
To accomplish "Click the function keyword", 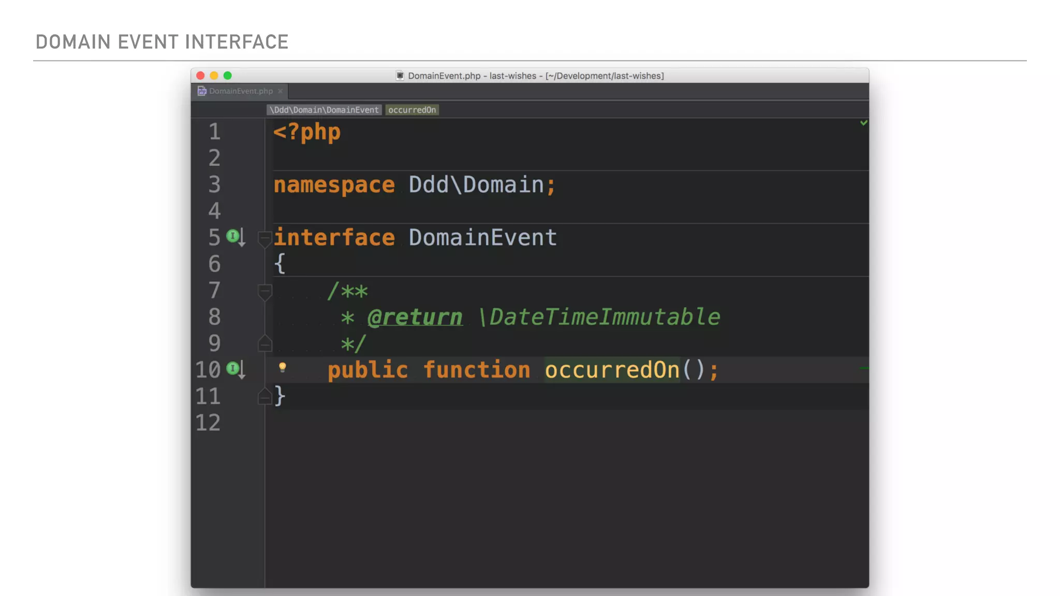I will (476, 370).
